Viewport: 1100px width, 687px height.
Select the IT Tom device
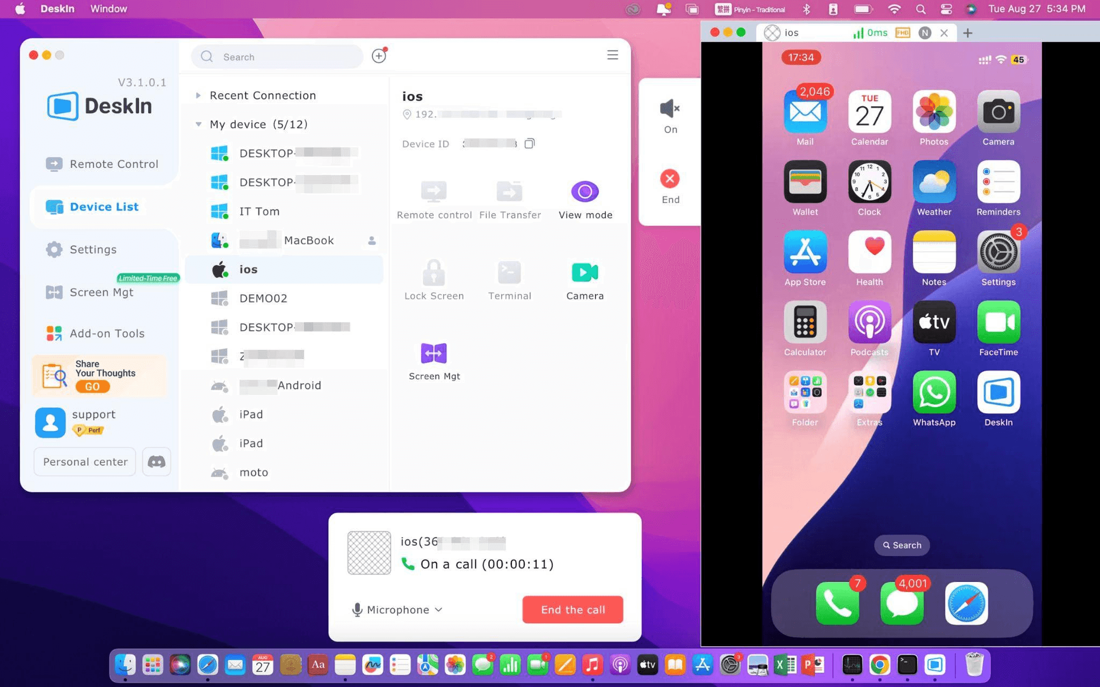[x=284, y=211]
